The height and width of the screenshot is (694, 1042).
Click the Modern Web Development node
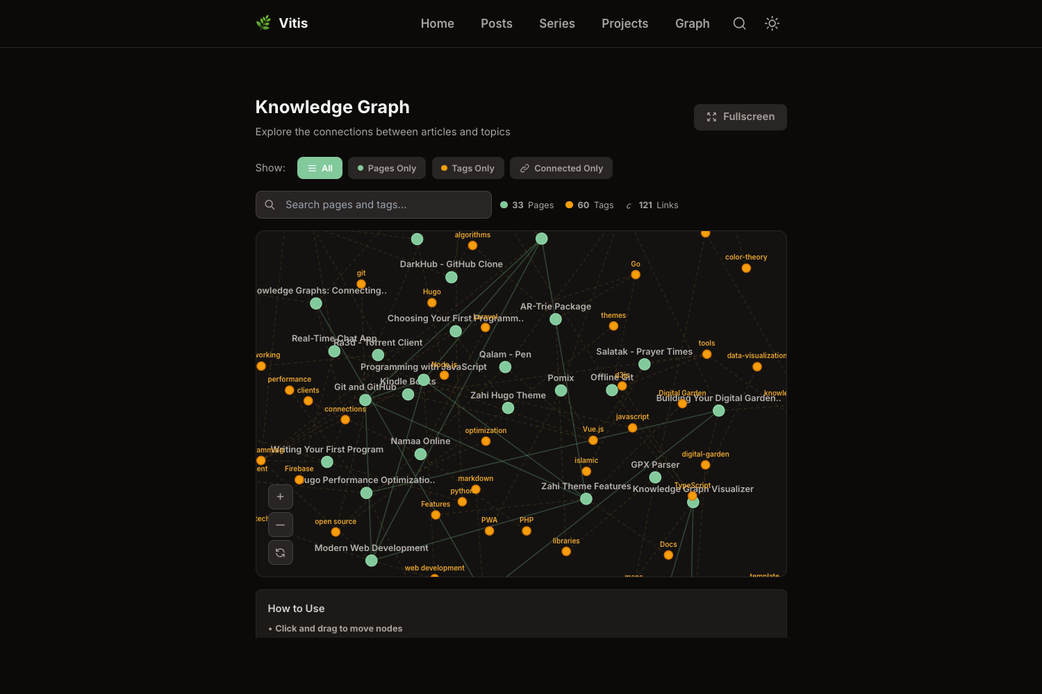(372, 561)
